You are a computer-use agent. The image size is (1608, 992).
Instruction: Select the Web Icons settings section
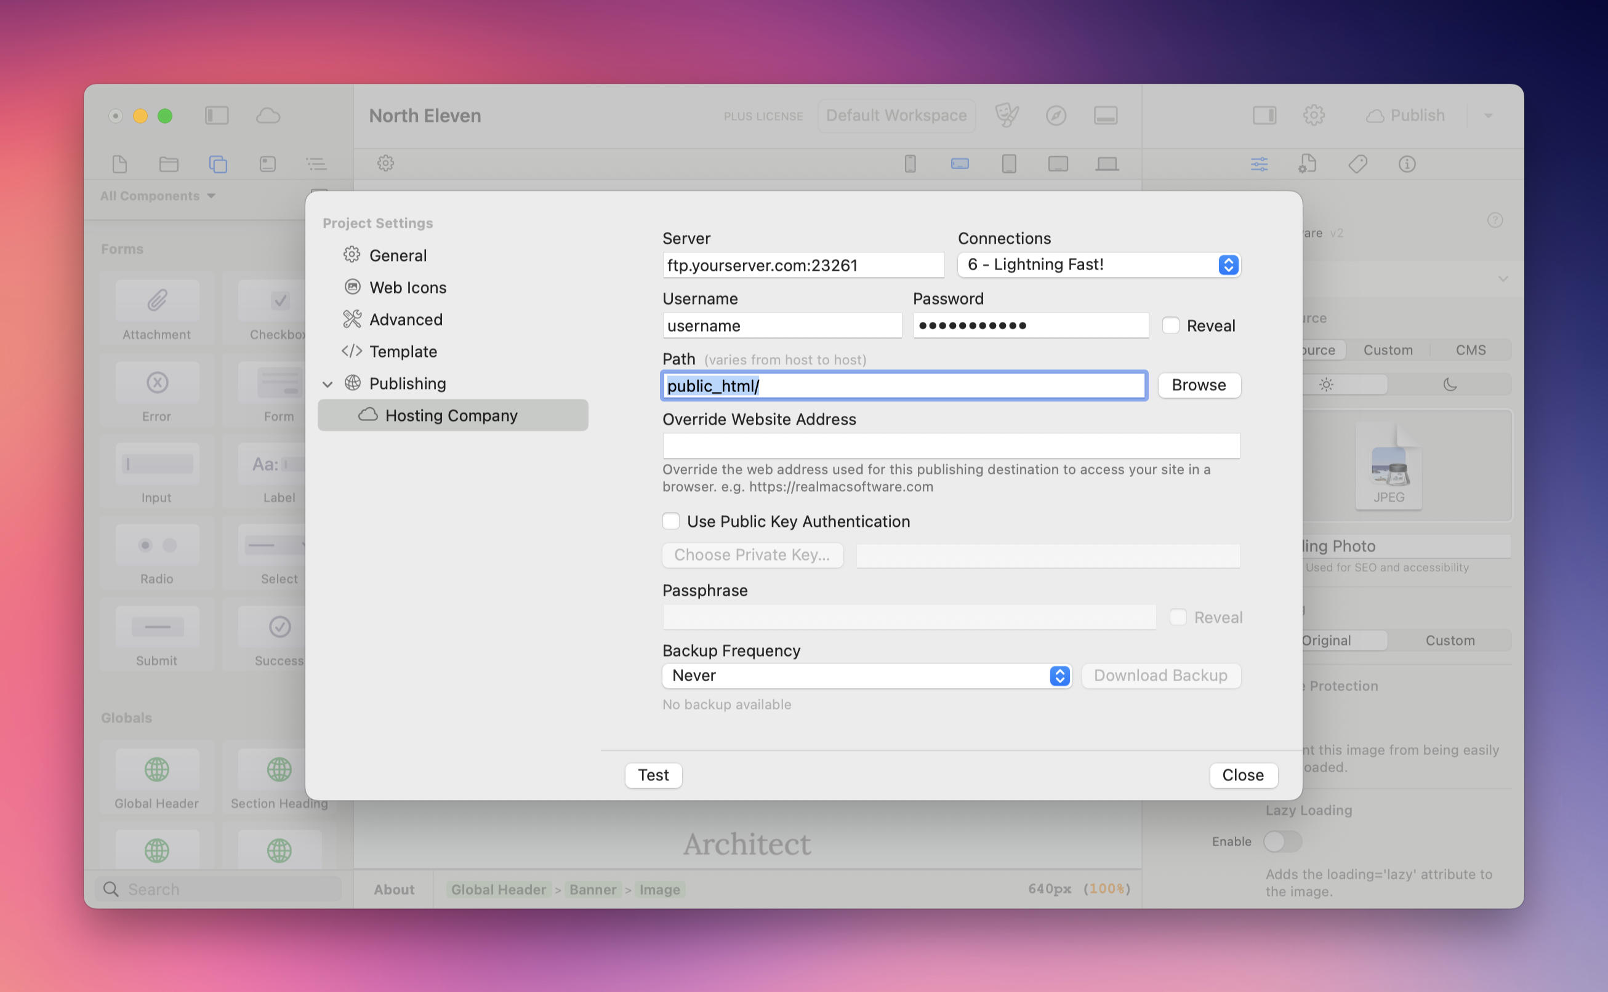pyautogui.click(x=408, y=287)
